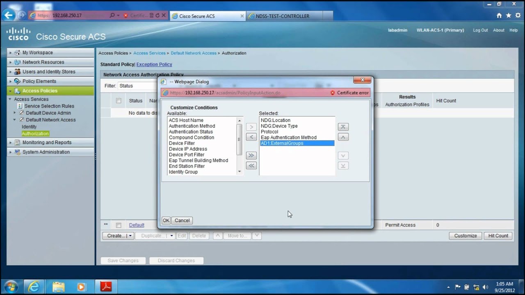Expand Users and Identity Stores section
This screenshot has height=295, width=525.
coord(11,72)
